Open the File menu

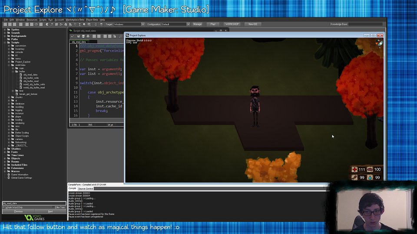click(x=6, y=19)
